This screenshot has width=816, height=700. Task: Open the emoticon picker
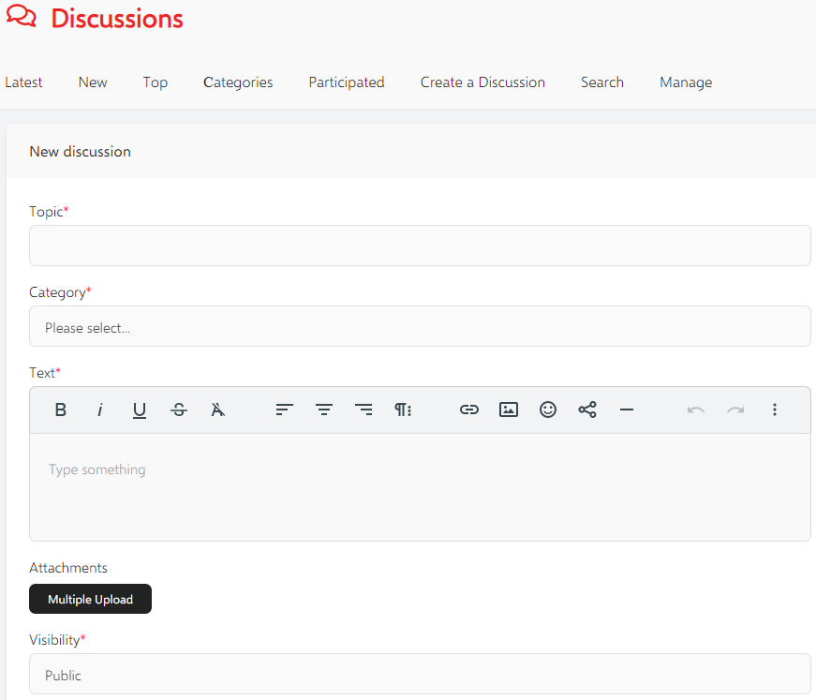click(547, 410)
